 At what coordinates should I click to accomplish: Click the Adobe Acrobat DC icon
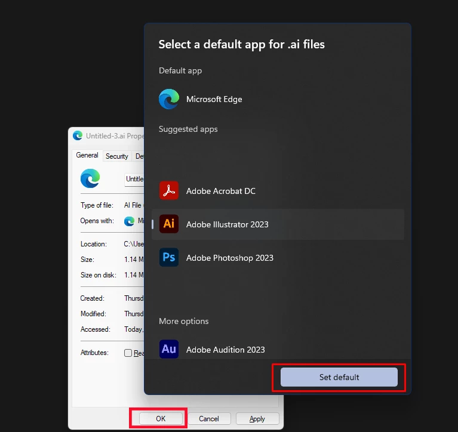pyautogui.click(x=169, y=190)
